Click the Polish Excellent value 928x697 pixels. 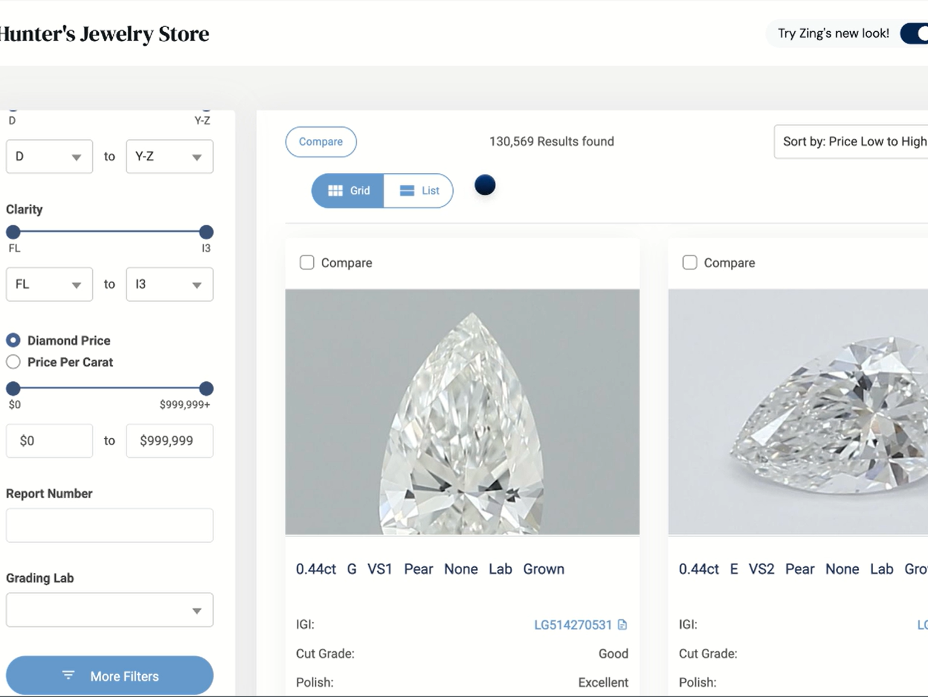(x=603, y=683)
